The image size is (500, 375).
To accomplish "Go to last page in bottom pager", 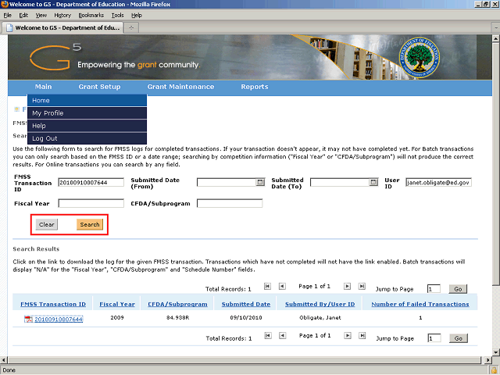I will 362,335.
